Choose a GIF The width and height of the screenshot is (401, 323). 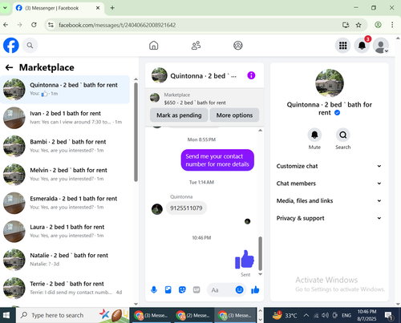click(196, 290)
